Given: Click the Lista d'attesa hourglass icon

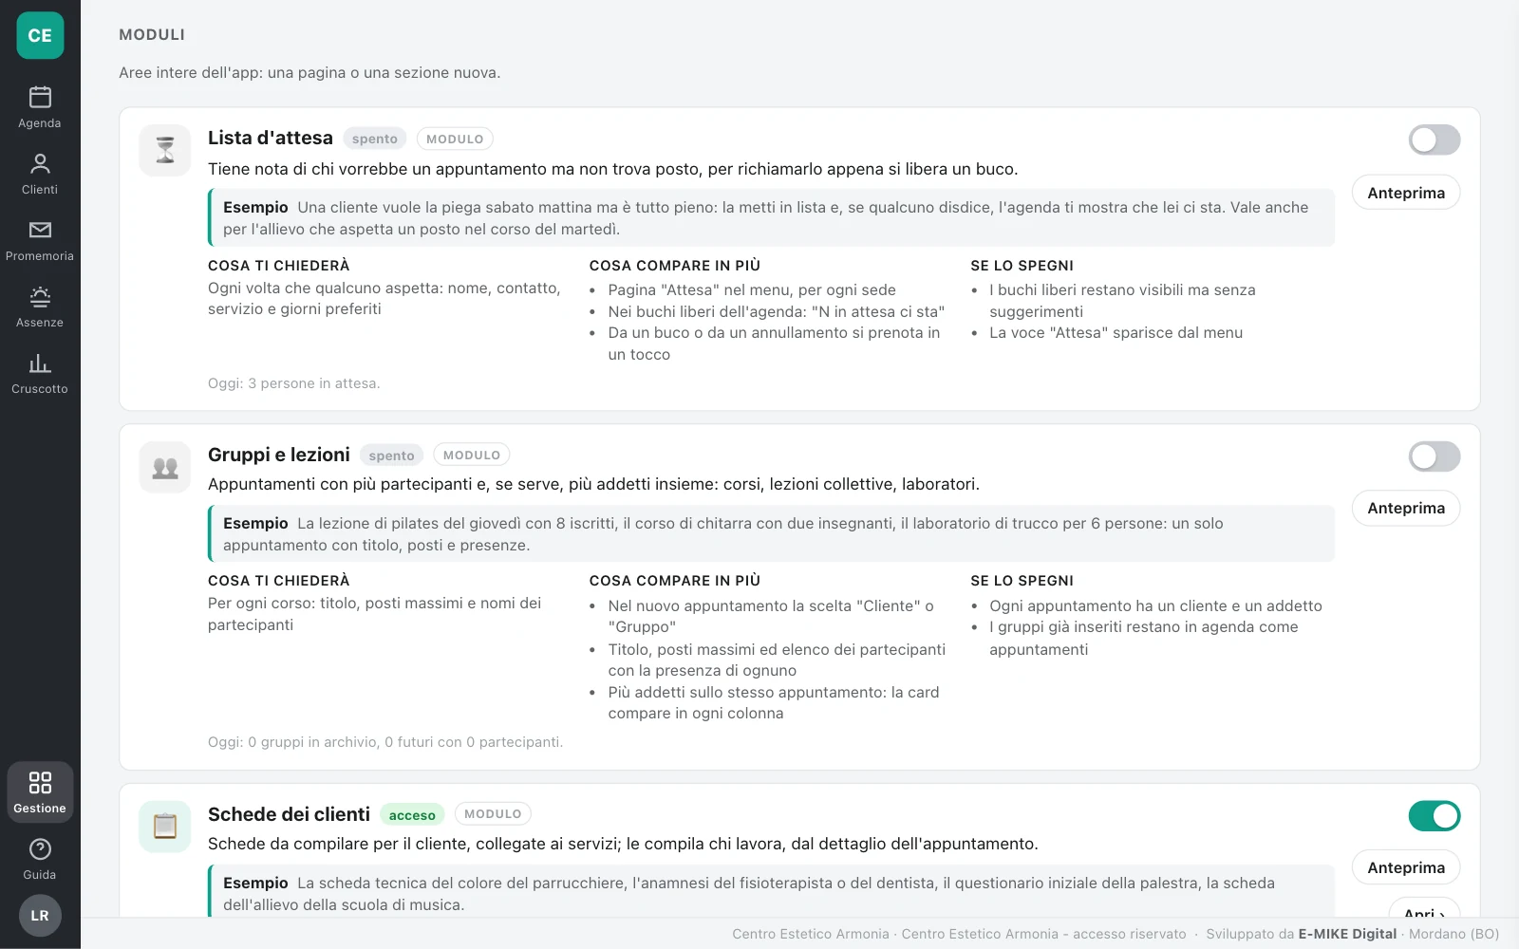Looking at the screenshot, I should 165,150.
